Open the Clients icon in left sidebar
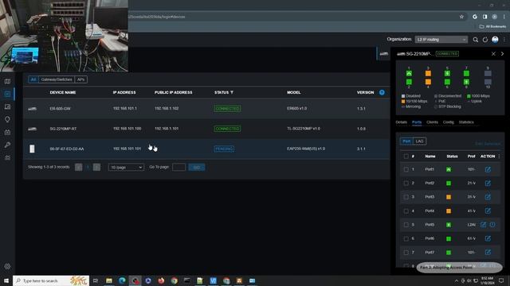 [x=7, y=106]
